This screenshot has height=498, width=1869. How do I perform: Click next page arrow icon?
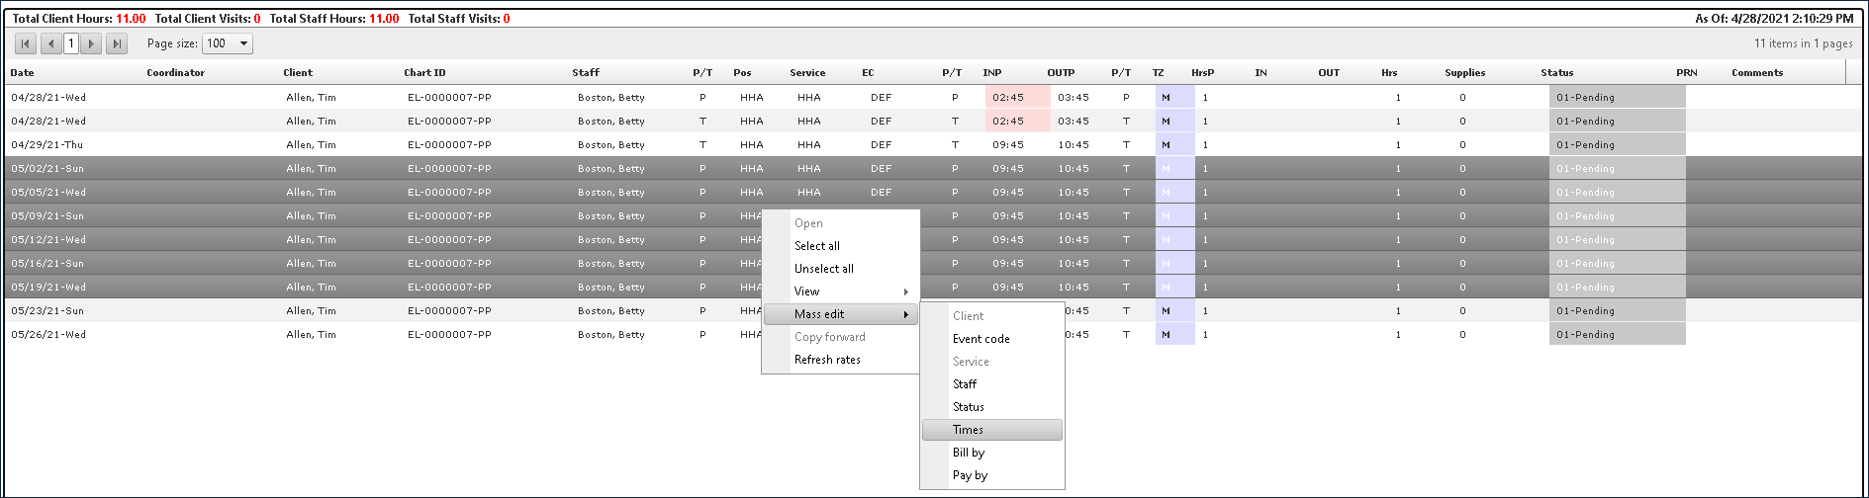click(x=91, y=43)
